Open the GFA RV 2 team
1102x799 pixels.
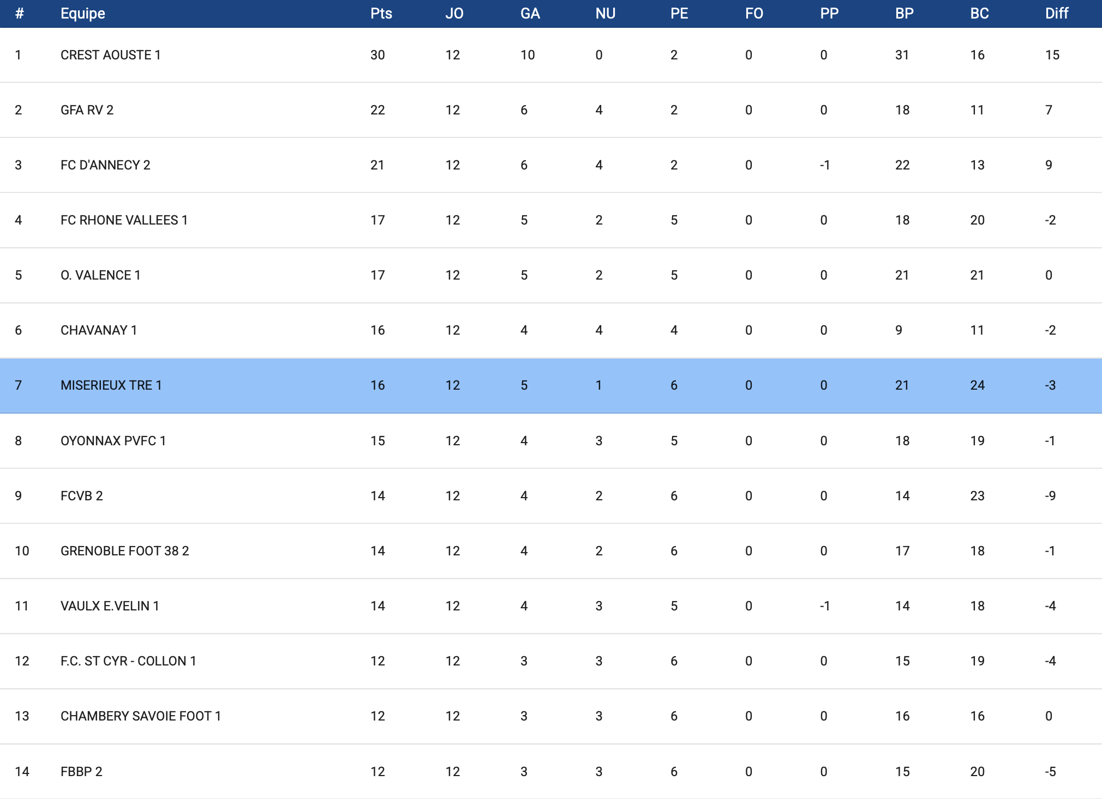[x=87, y=110]
